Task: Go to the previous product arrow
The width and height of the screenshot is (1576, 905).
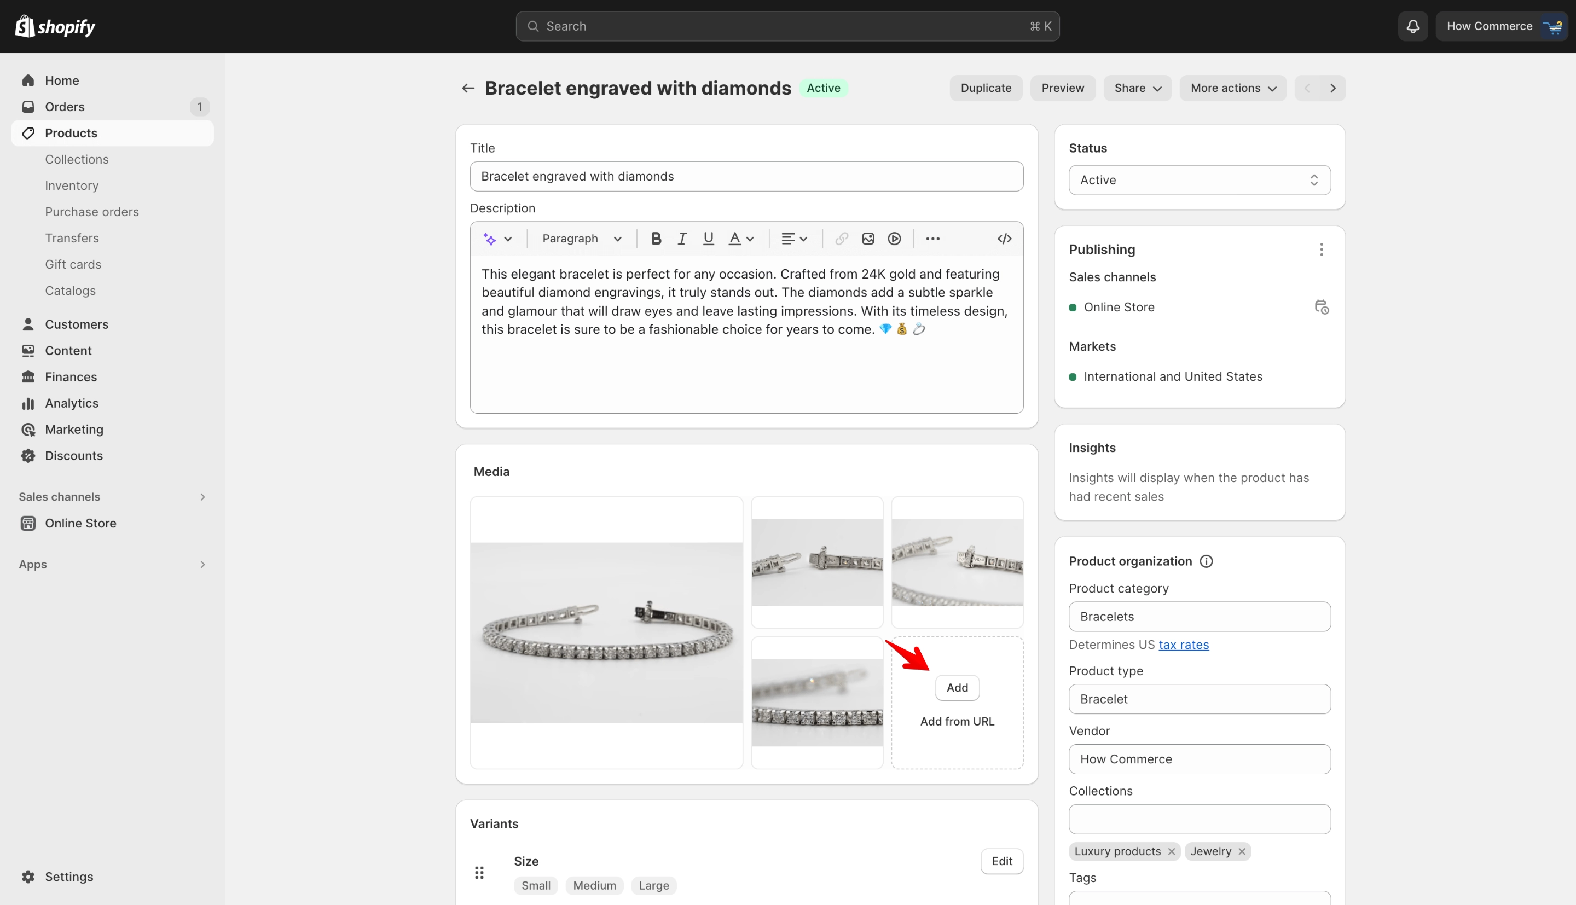Action: (x=1307, y=88)
